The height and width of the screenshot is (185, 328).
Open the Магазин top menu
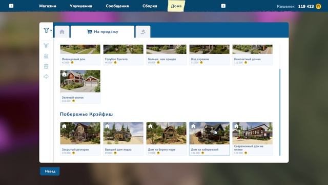tap(48, 6)
